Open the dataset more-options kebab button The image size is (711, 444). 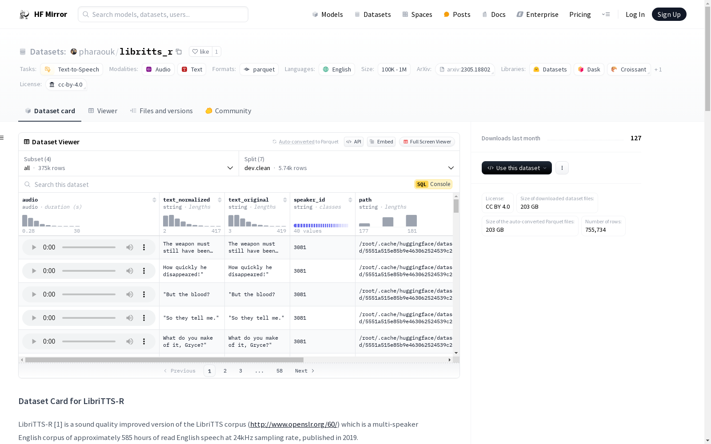562,168
